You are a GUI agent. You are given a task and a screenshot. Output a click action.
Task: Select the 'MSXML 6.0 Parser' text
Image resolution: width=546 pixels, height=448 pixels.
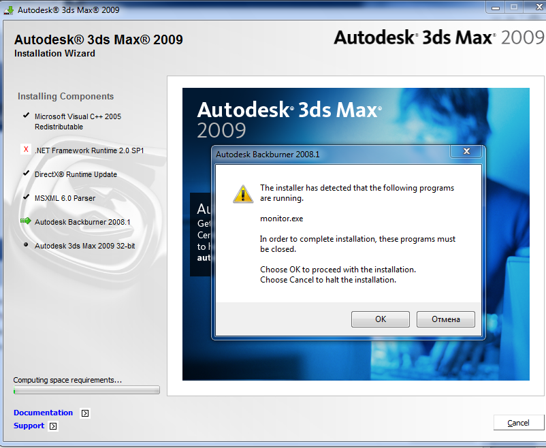[x=65, y=198]
